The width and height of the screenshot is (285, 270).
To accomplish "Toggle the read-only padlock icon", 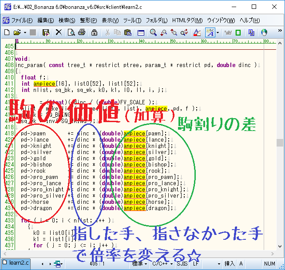I will 94,33.
